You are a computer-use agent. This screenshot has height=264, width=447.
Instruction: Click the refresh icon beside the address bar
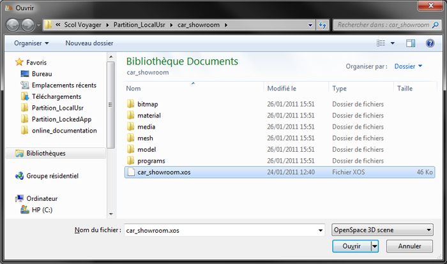point(322,25)
